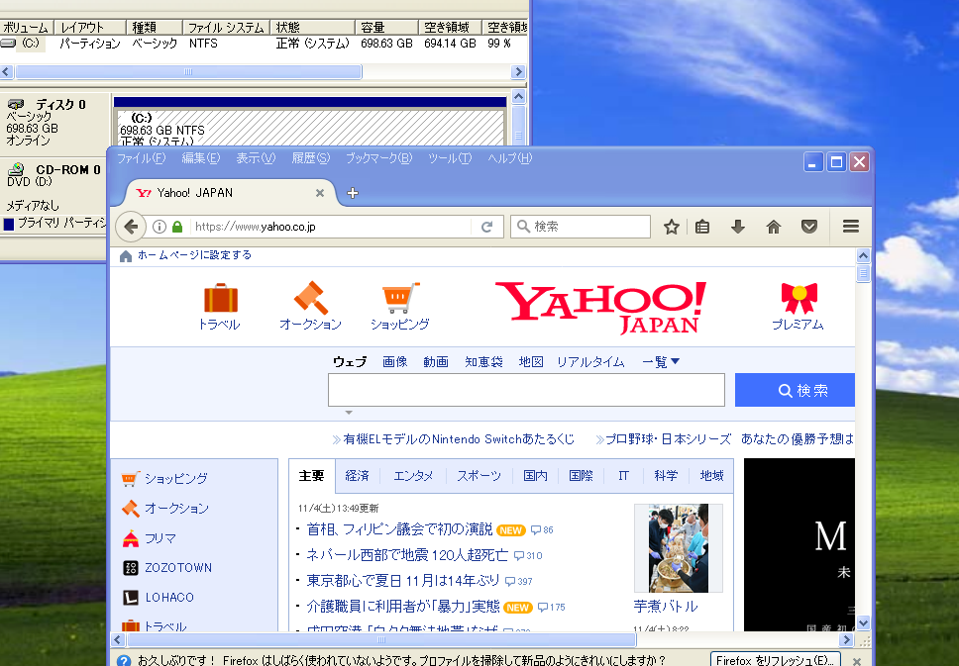Open Firefox ツール menu

tap(450, 158)
